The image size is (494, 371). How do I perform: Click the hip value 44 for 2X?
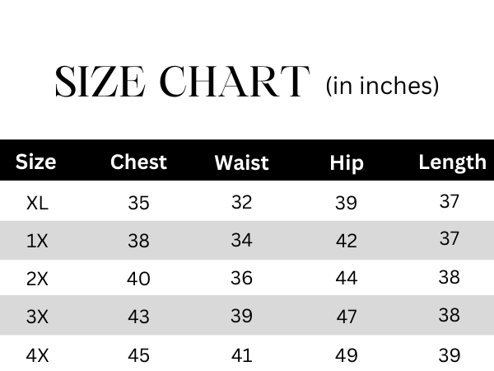click(x=347, y=279)
